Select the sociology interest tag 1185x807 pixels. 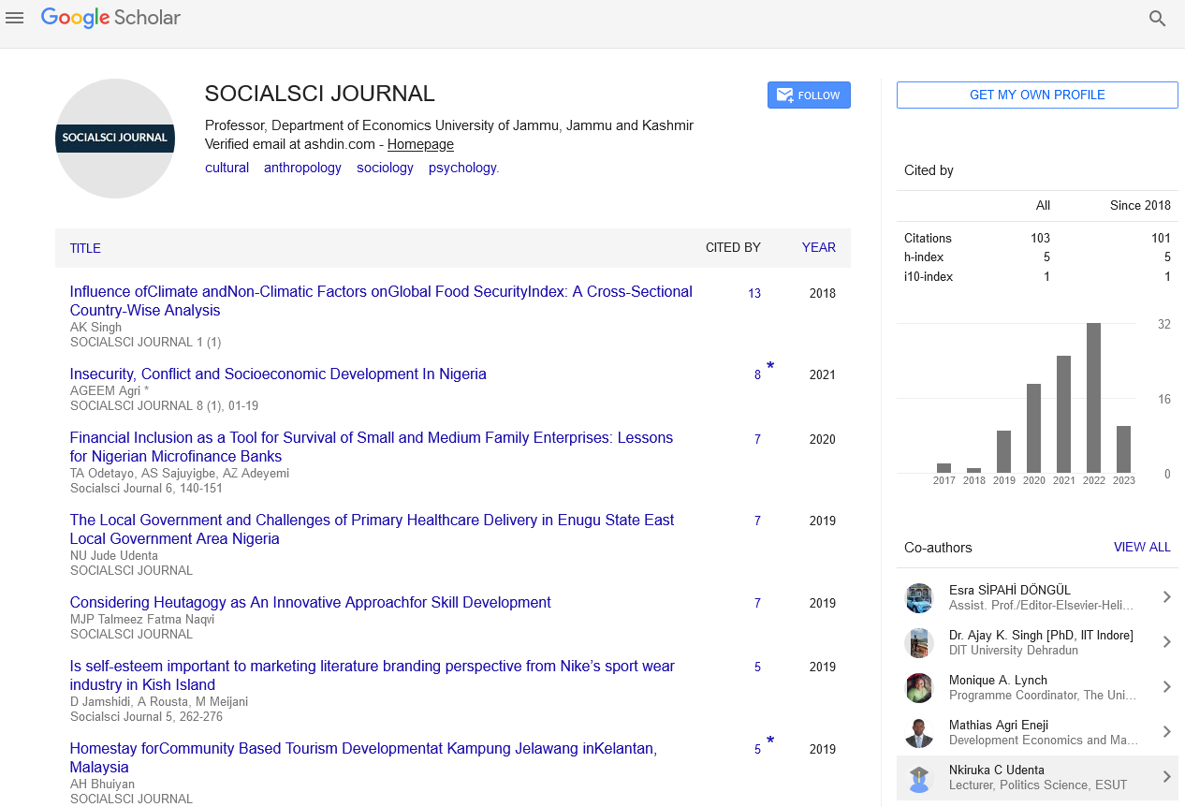point(385,168)
